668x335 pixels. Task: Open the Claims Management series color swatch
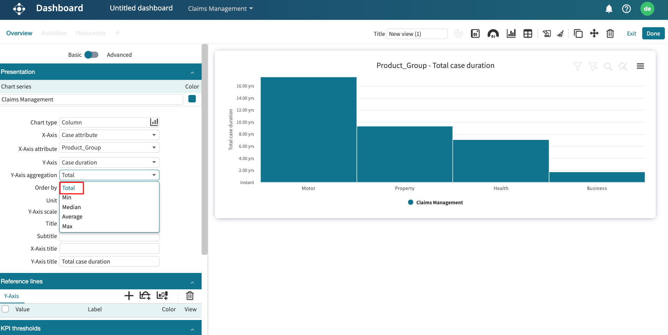pos(192,99)
